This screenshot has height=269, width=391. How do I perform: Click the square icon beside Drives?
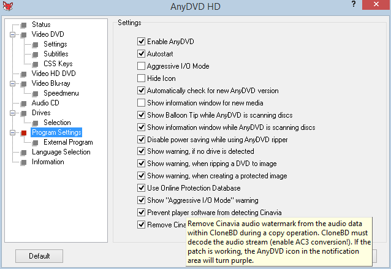pos(24,113)
